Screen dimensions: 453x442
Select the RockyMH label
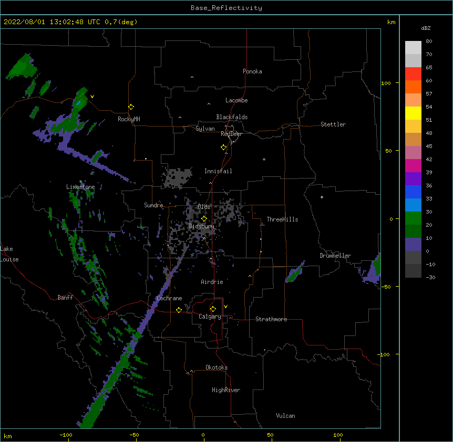[129, 119]
